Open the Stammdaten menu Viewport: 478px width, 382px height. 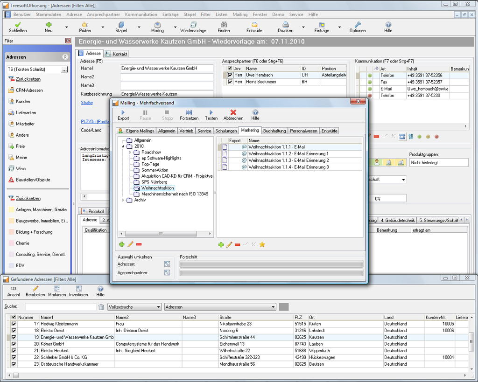49,14
